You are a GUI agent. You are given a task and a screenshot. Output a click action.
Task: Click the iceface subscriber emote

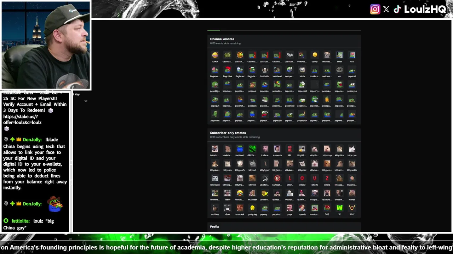(265, 149)
